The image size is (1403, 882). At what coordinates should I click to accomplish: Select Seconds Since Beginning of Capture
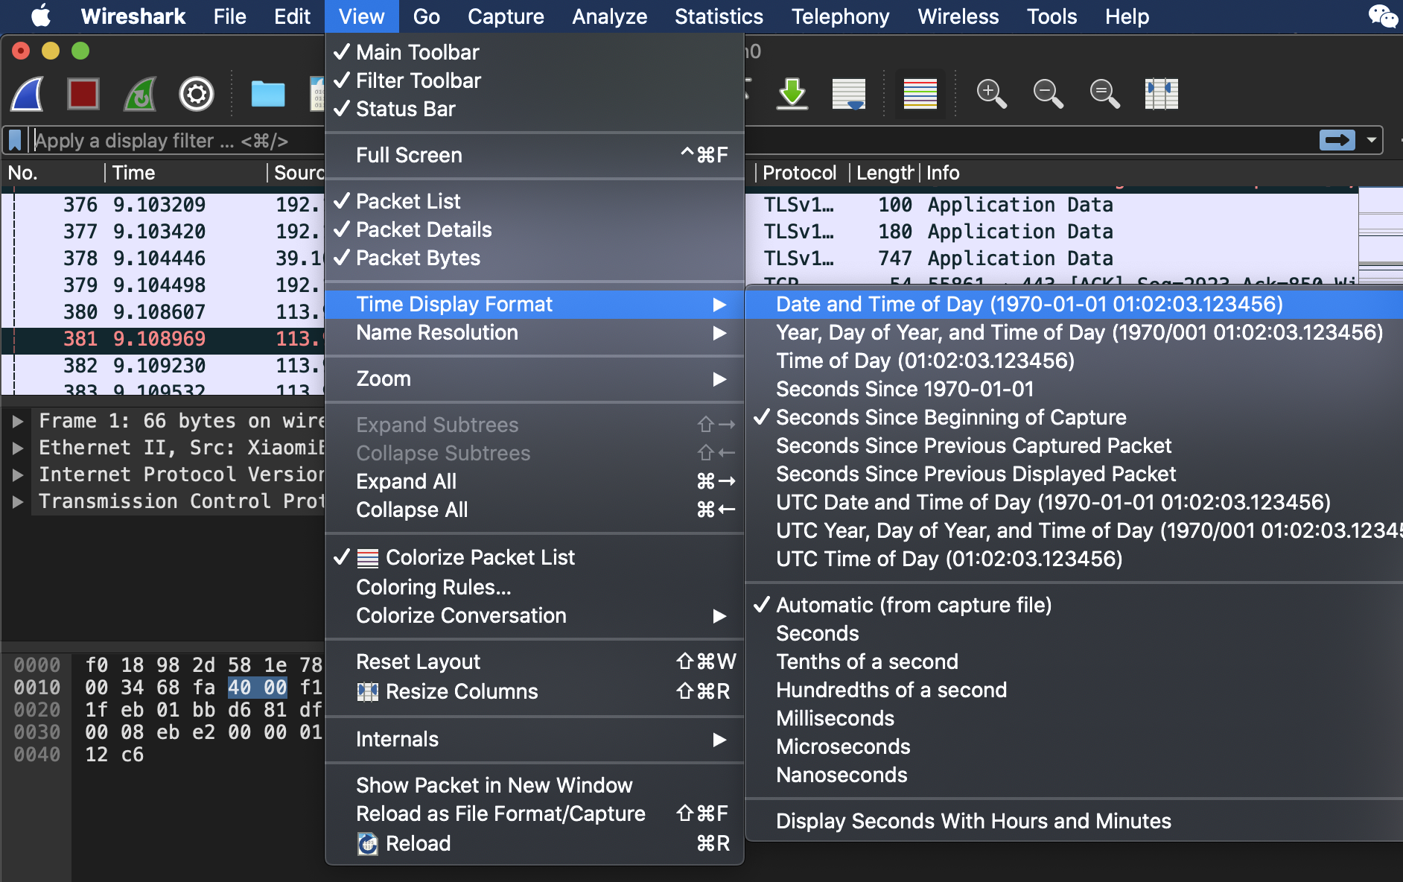point(1074,417)
